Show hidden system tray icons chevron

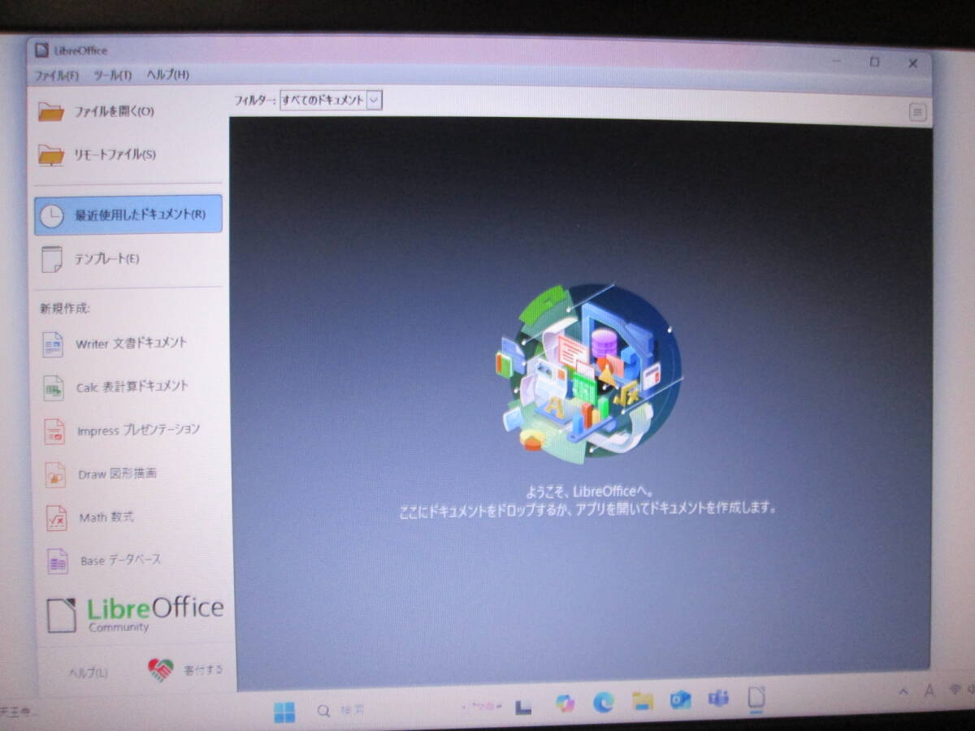(x=903, y=692)
